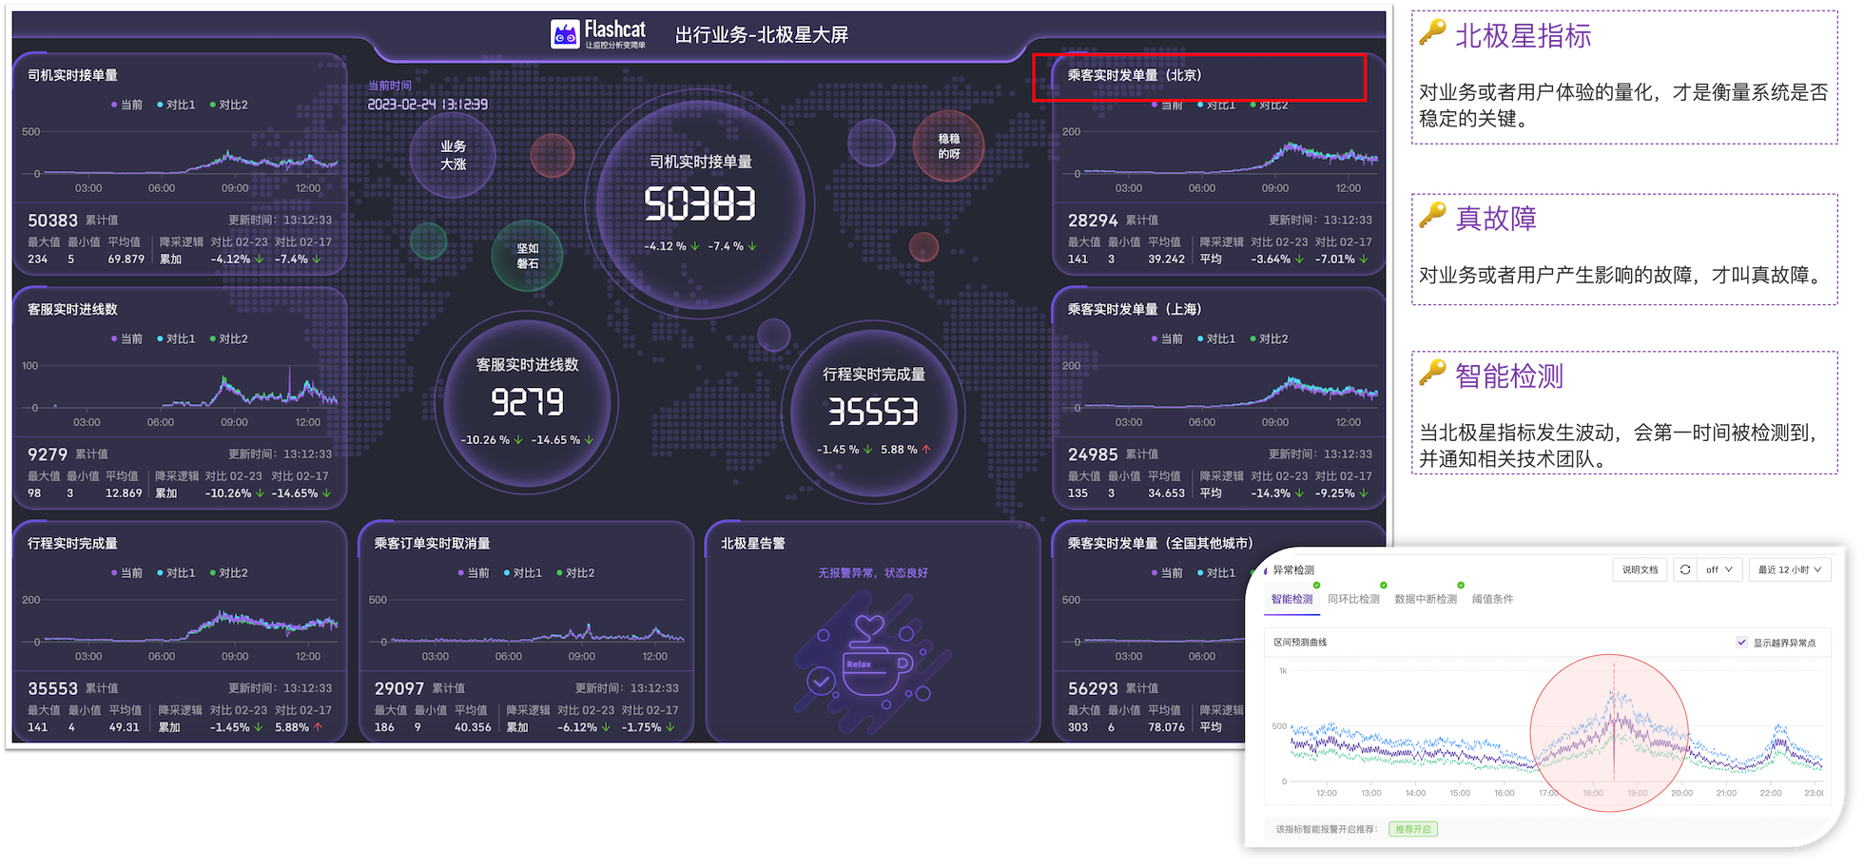Toggle 对比2 legend in 司机实时接单量 panel
The height and width of the screenshot is (867, 1864).
click(228, 105)
